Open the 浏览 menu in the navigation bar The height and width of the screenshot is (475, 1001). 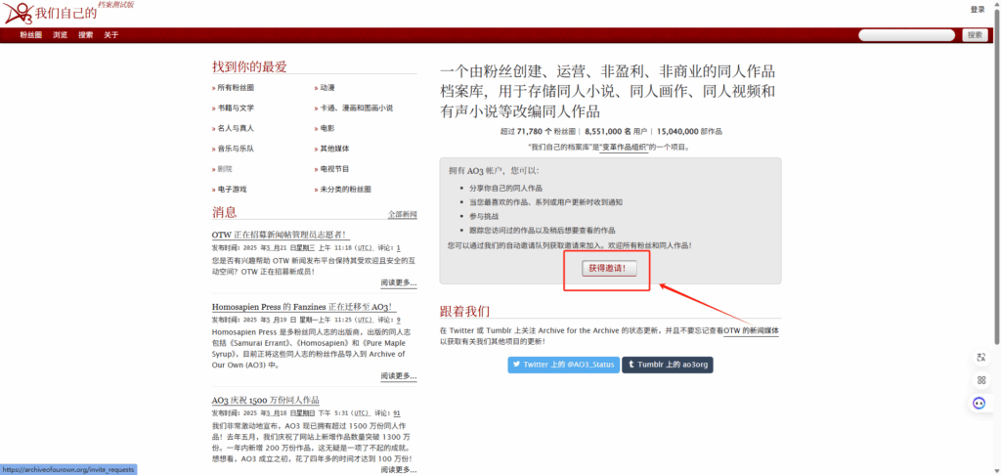(60, 35)
